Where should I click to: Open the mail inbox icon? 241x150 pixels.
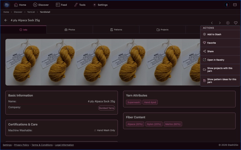235,5
